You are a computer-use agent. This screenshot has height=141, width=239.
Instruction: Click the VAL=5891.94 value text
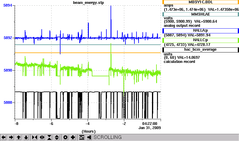(x=199, y=35)
